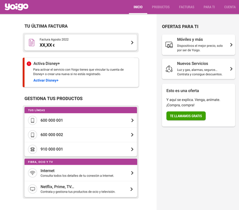Open the Nuevos Servicios offer card
The image size is (239, 210).
pyautogui.click(x=199, y=69)
